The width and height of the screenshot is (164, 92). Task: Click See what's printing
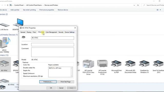[29, 10]
